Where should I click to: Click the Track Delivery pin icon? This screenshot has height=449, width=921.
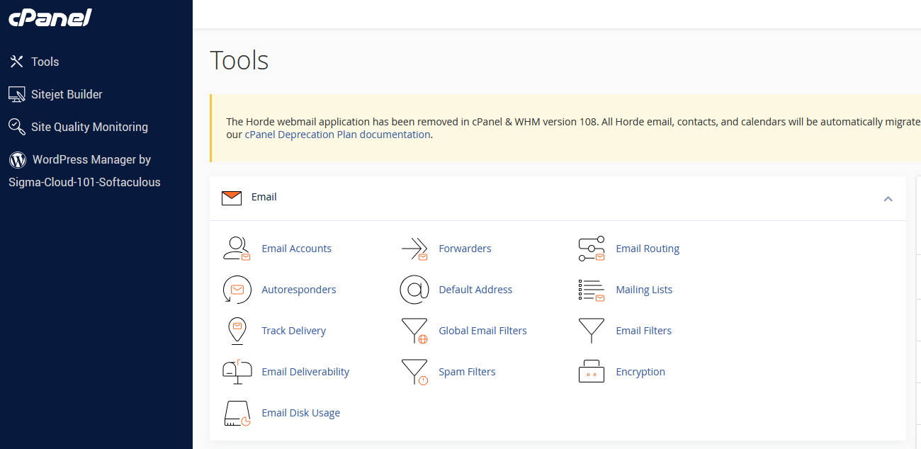click(237, 331)
